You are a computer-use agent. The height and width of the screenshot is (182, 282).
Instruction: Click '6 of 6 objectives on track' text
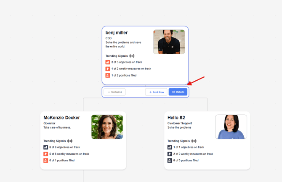point(64,148)
